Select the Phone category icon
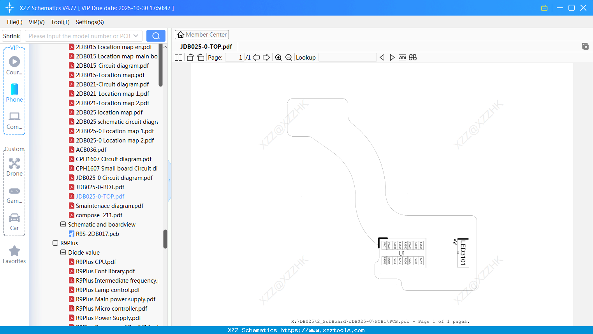The height and width of the screenshot is (334, 593). [x=14, y=93]
